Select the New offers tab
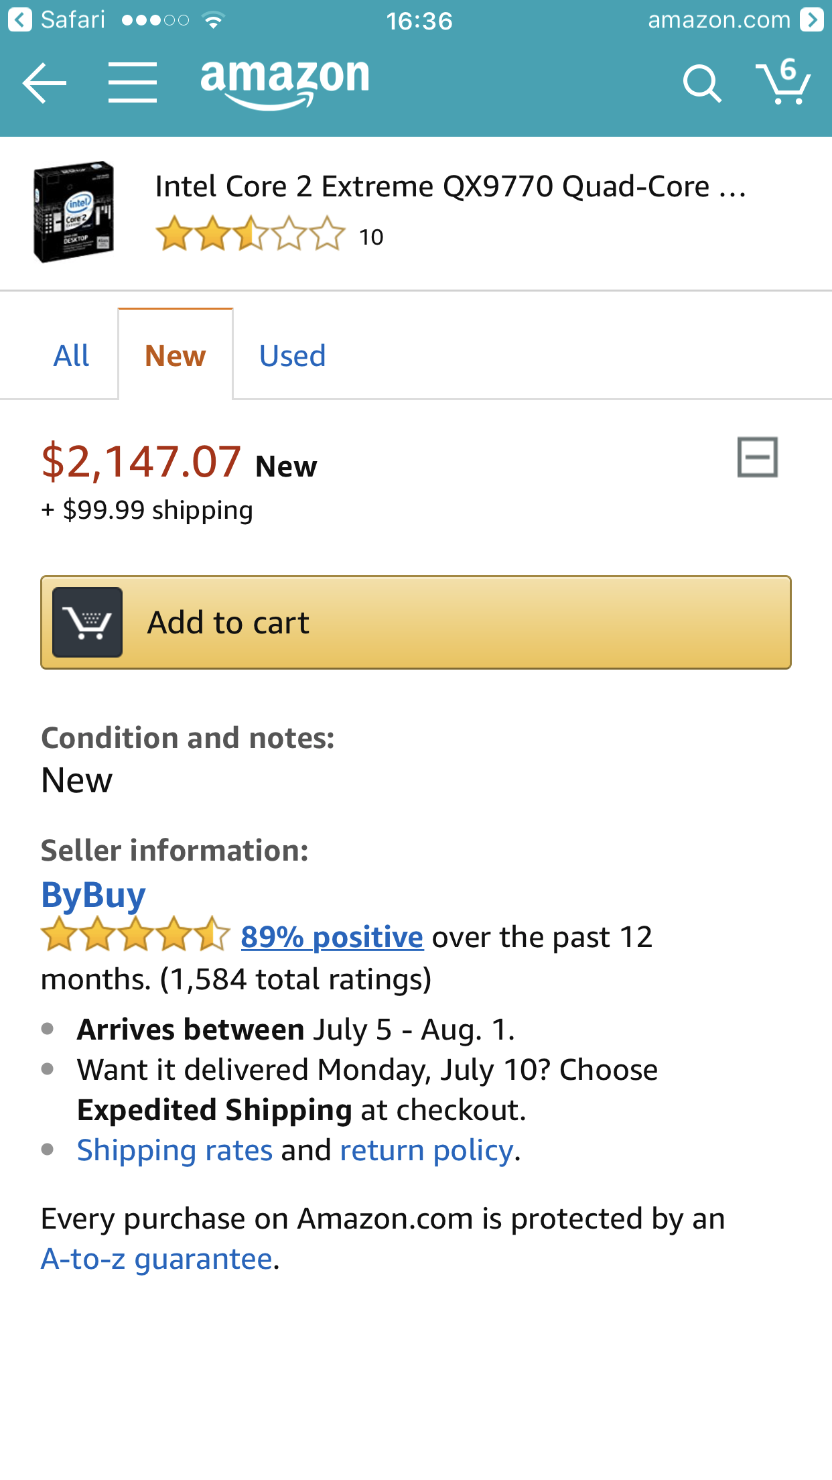The height and width of the screenshot is (1480, 832). point(176,356)
